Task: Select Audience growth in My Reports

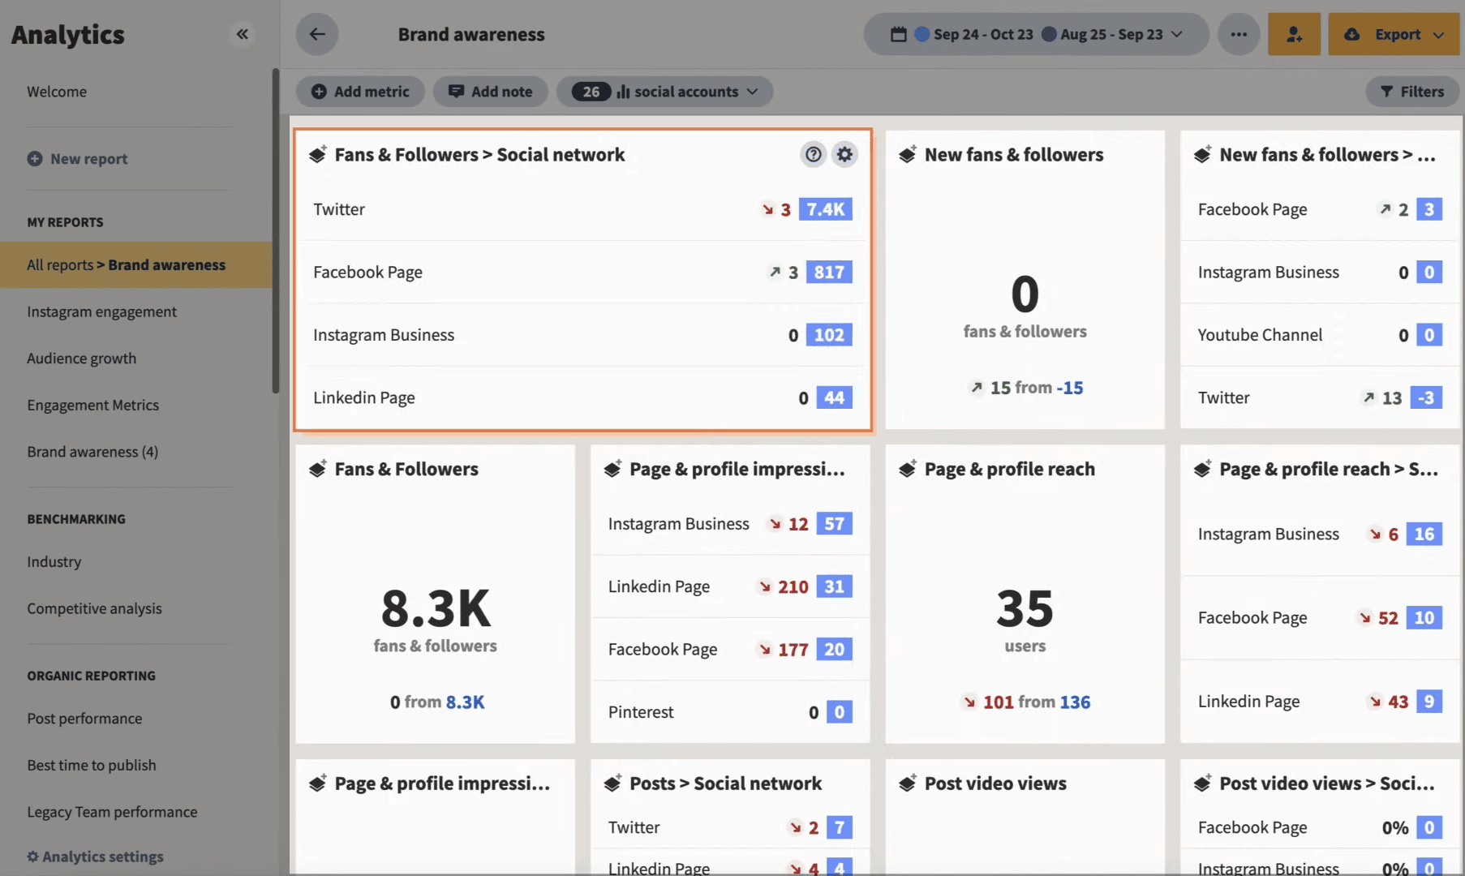Action: [81, 358]
